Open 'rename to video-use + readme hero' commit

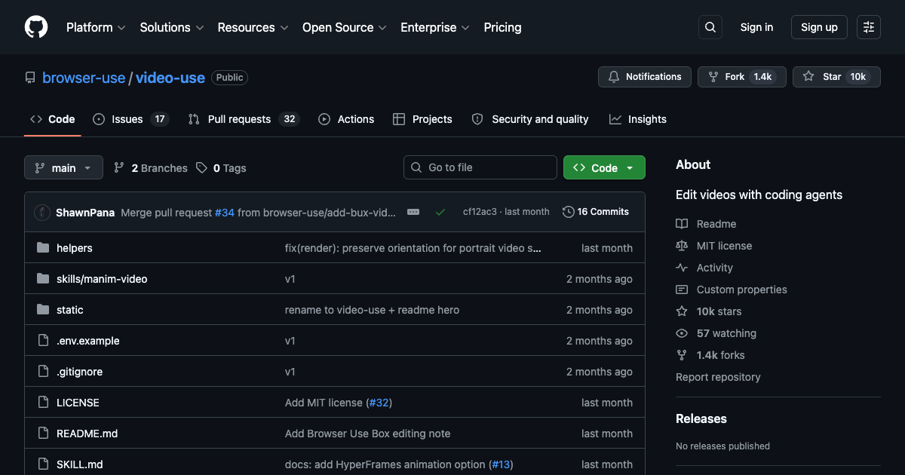click(x=372, y=310)
